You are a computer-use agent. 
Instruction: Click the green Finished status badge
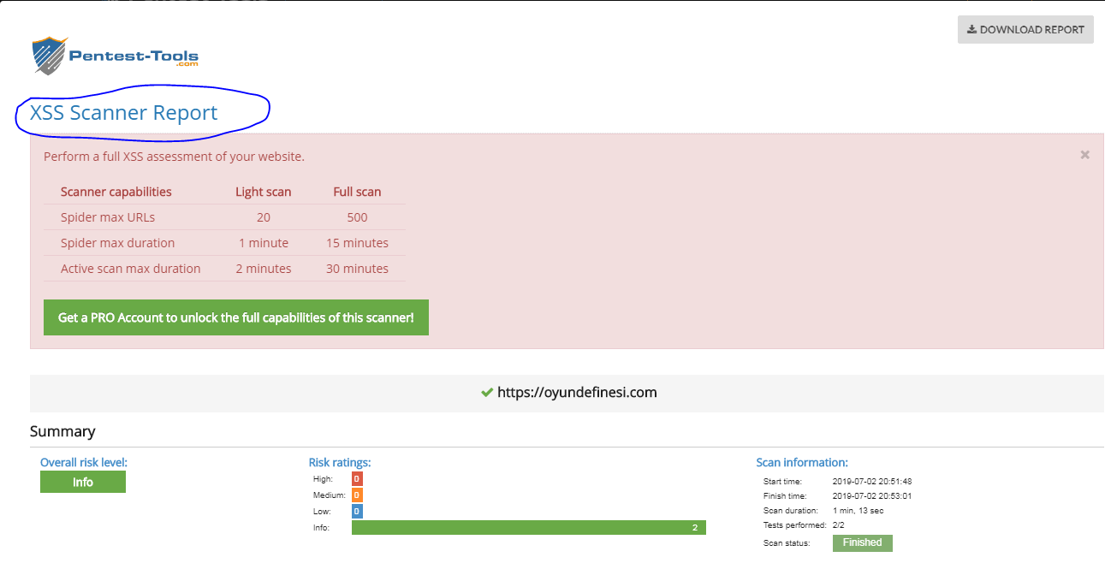click(x=862, y=542)
